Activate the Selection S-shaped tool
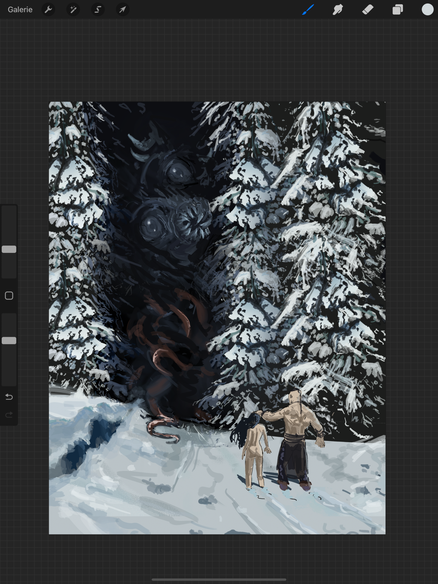The image size is (438, 584). pyautogui.click(x=98, y=10)
